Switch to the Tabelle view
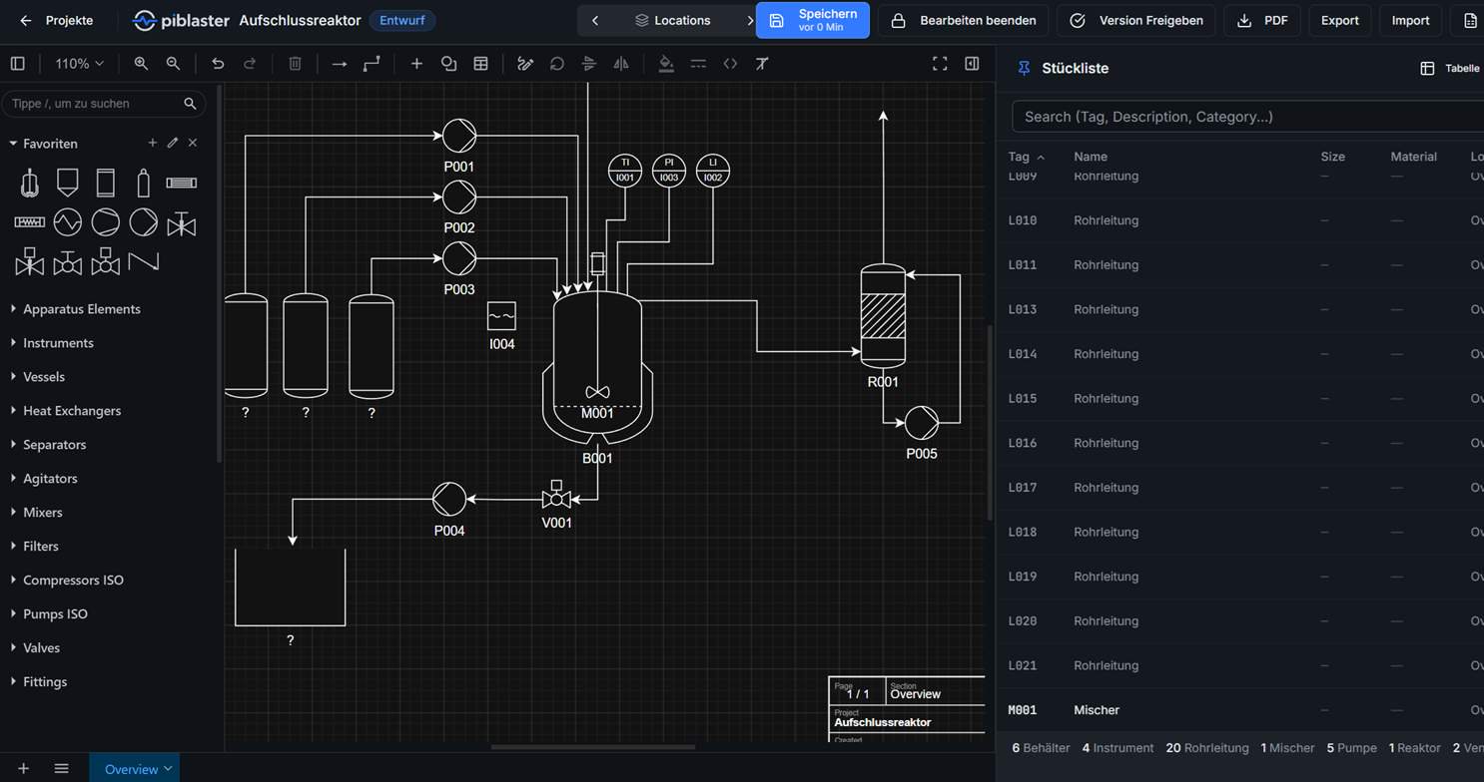This screenshot has height=782, width=1484. pos(1450,68)
